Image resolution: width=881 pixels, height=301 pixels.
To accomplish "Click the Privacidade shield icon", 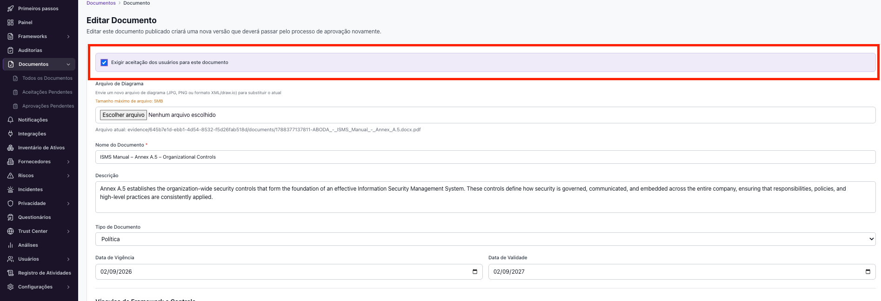I will tap(10, 203).
